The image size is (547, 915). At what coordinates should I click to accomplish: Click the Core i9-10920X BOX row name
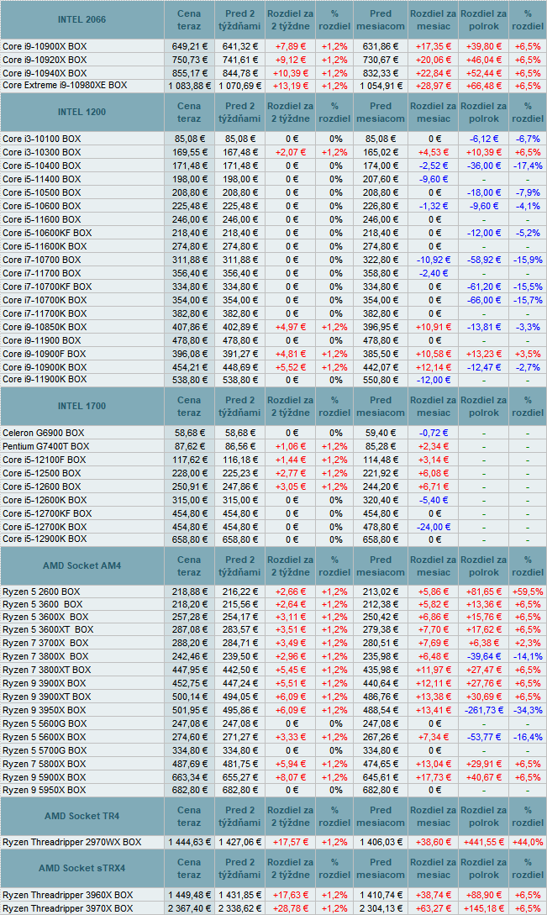click(45, 60)
